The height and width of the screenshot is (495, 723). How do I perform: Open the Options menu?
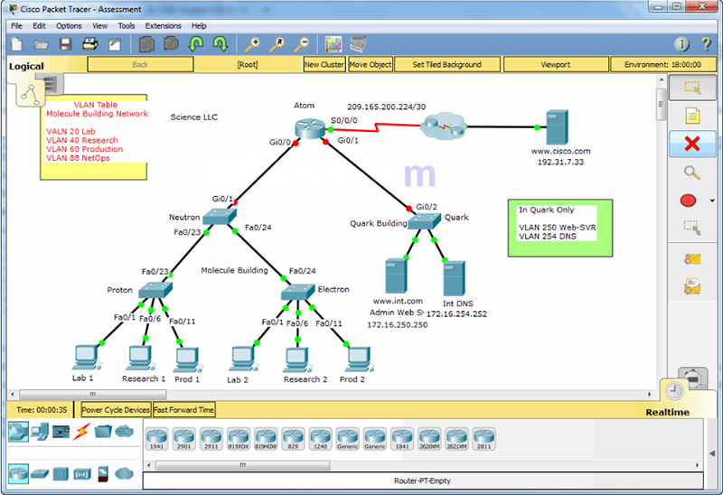pos(69,26)
